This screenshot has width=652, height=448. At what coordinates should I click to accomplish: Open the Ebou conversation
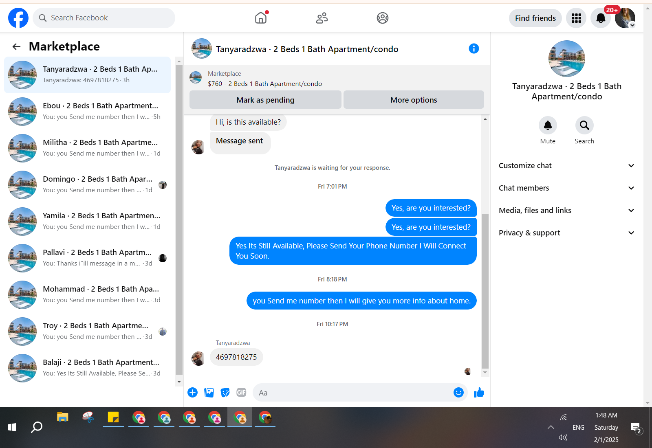88,112
